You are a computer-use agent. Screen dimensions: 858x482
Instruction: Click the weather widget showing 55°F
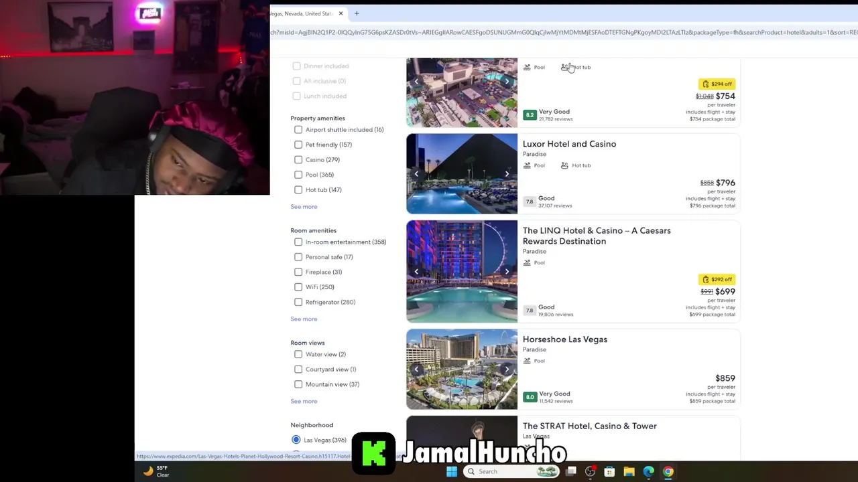coord(156,471)
